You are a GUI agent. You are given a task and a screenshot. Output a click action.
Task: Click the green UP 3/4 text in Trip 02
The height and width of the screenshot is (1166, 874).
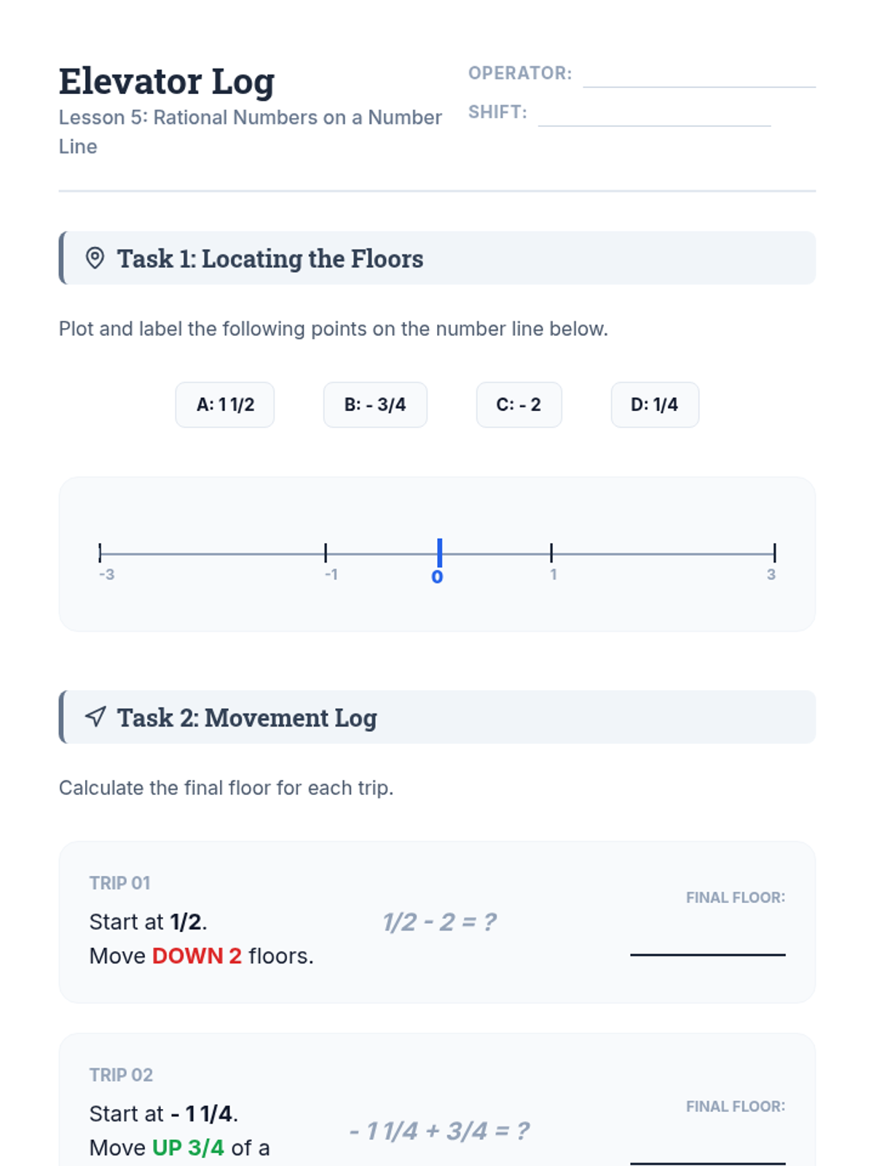188,1148
